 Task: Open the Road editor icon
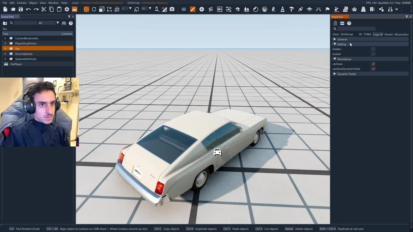coord(363,9)
